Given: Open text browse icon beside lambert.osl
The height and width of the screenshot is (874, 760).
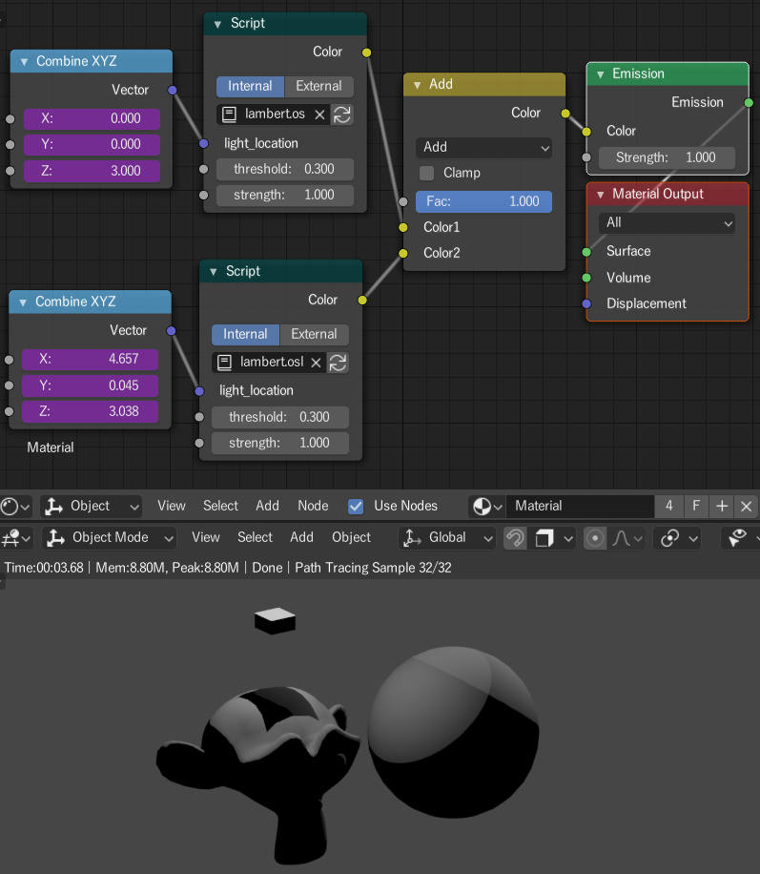Looking at the screenshot, I should tap(224, 363).
